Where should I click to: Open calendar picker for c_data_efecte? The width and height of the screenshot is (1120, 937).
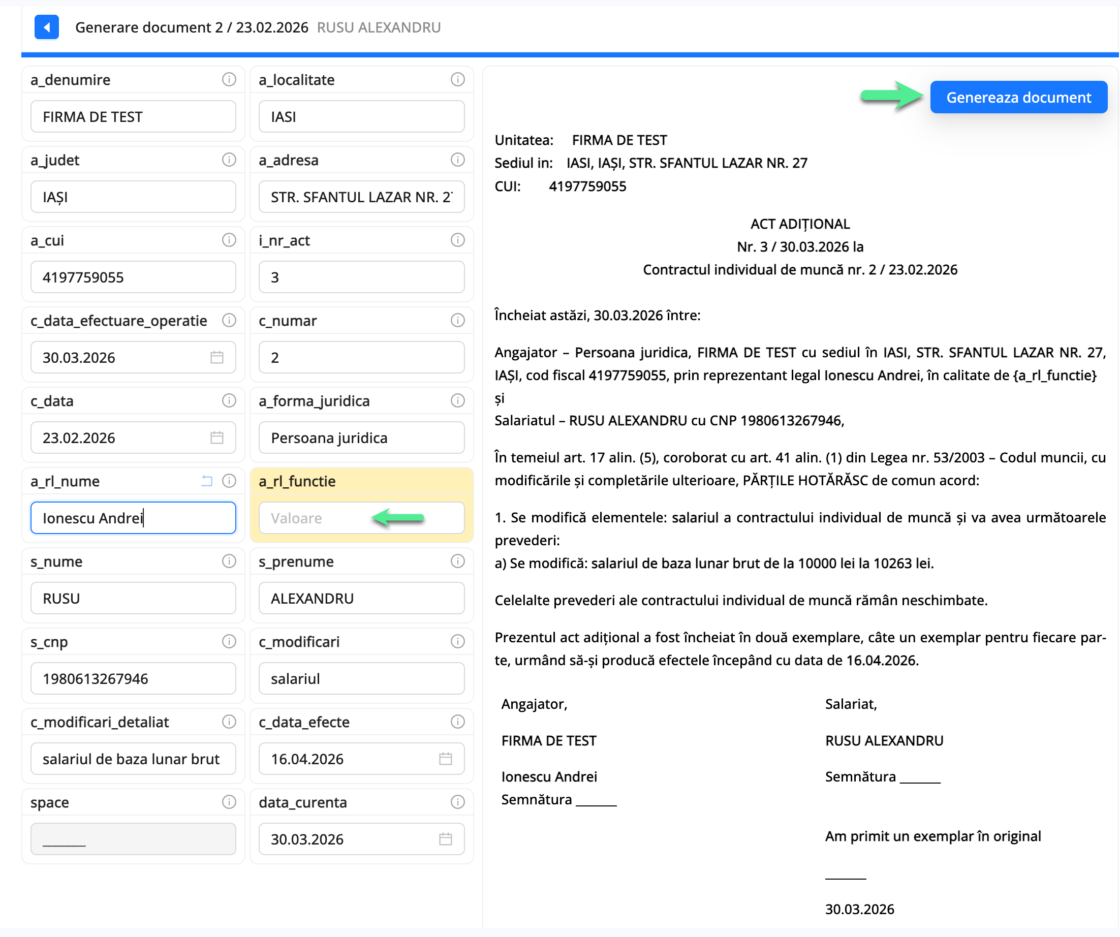click(446, 758)
